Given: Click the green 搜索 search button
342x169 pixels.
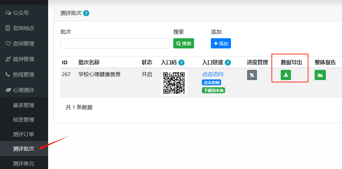Looking at the screenshot, I should point(184,43).
